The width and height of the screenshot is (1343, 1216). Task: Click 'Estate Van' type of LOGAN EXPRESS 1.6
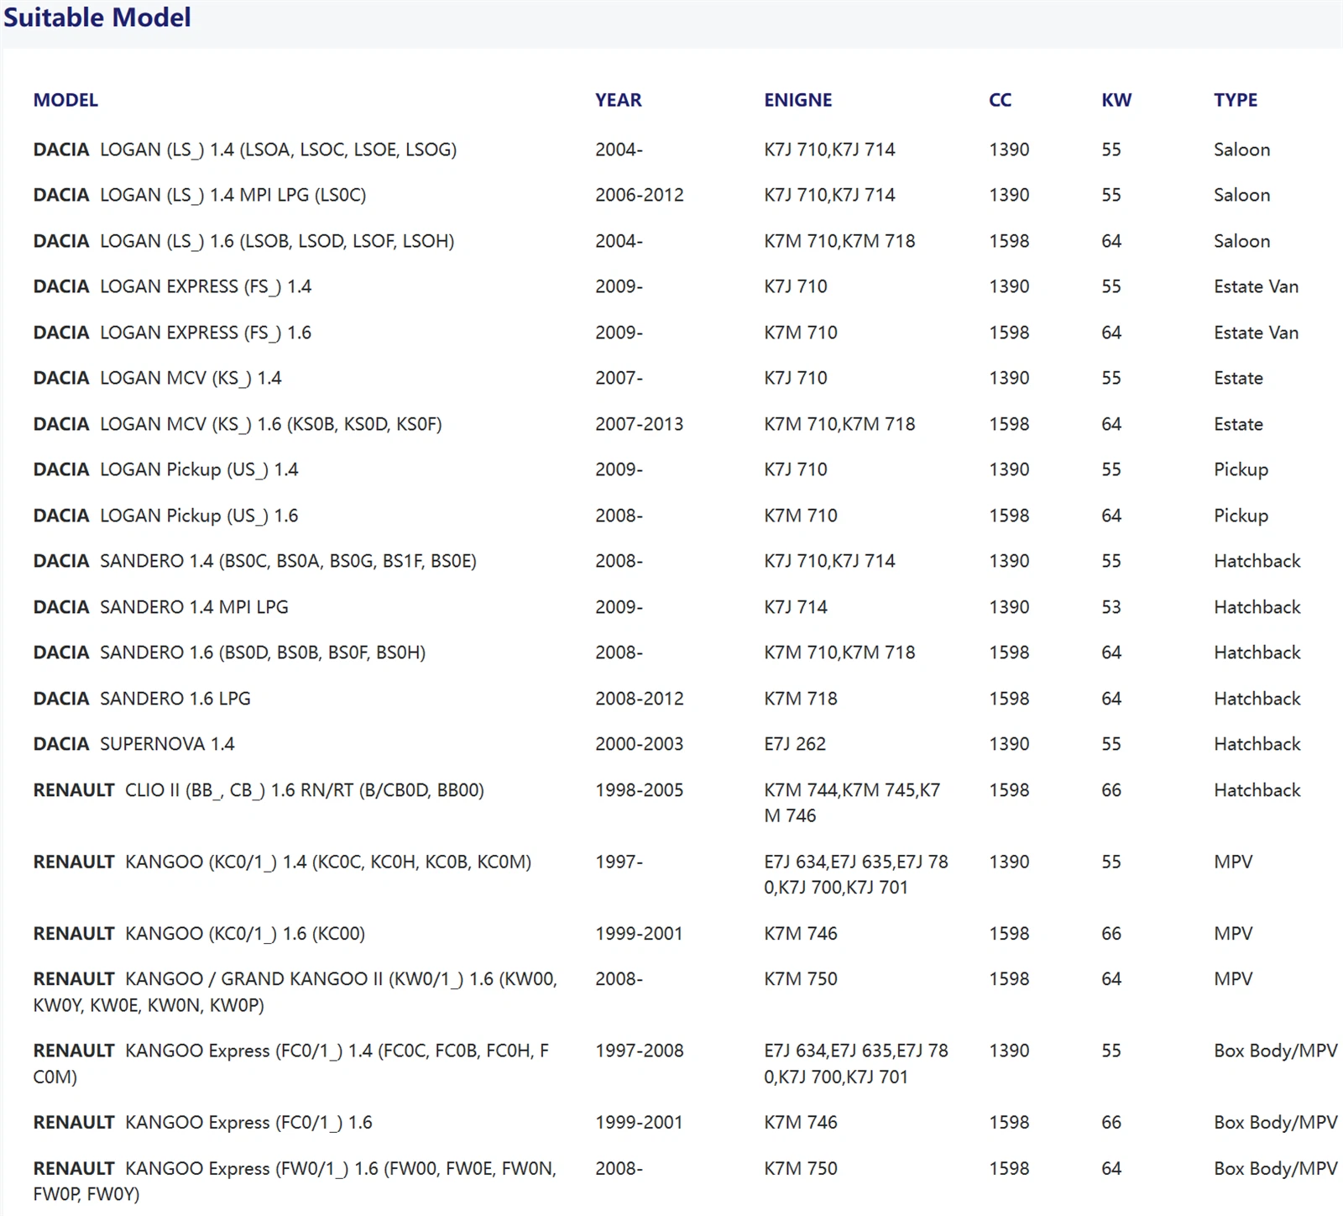click(x=1256, y=333)
